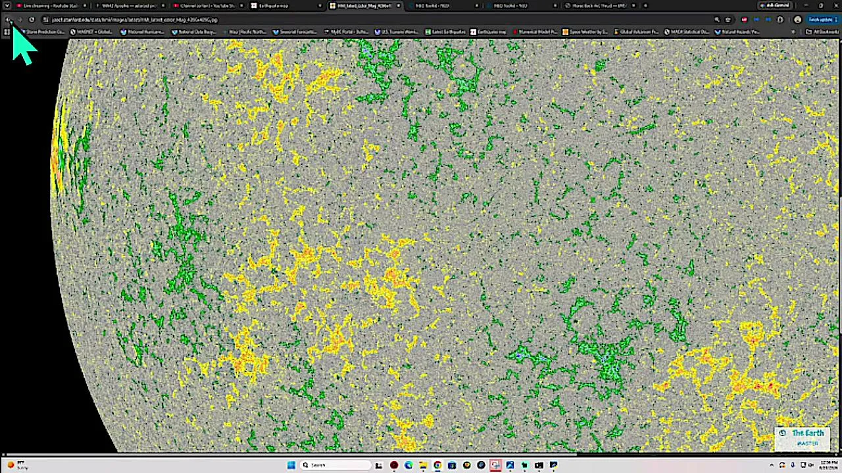
Task: Open the volume control in system tray
Action: point(811,465)
